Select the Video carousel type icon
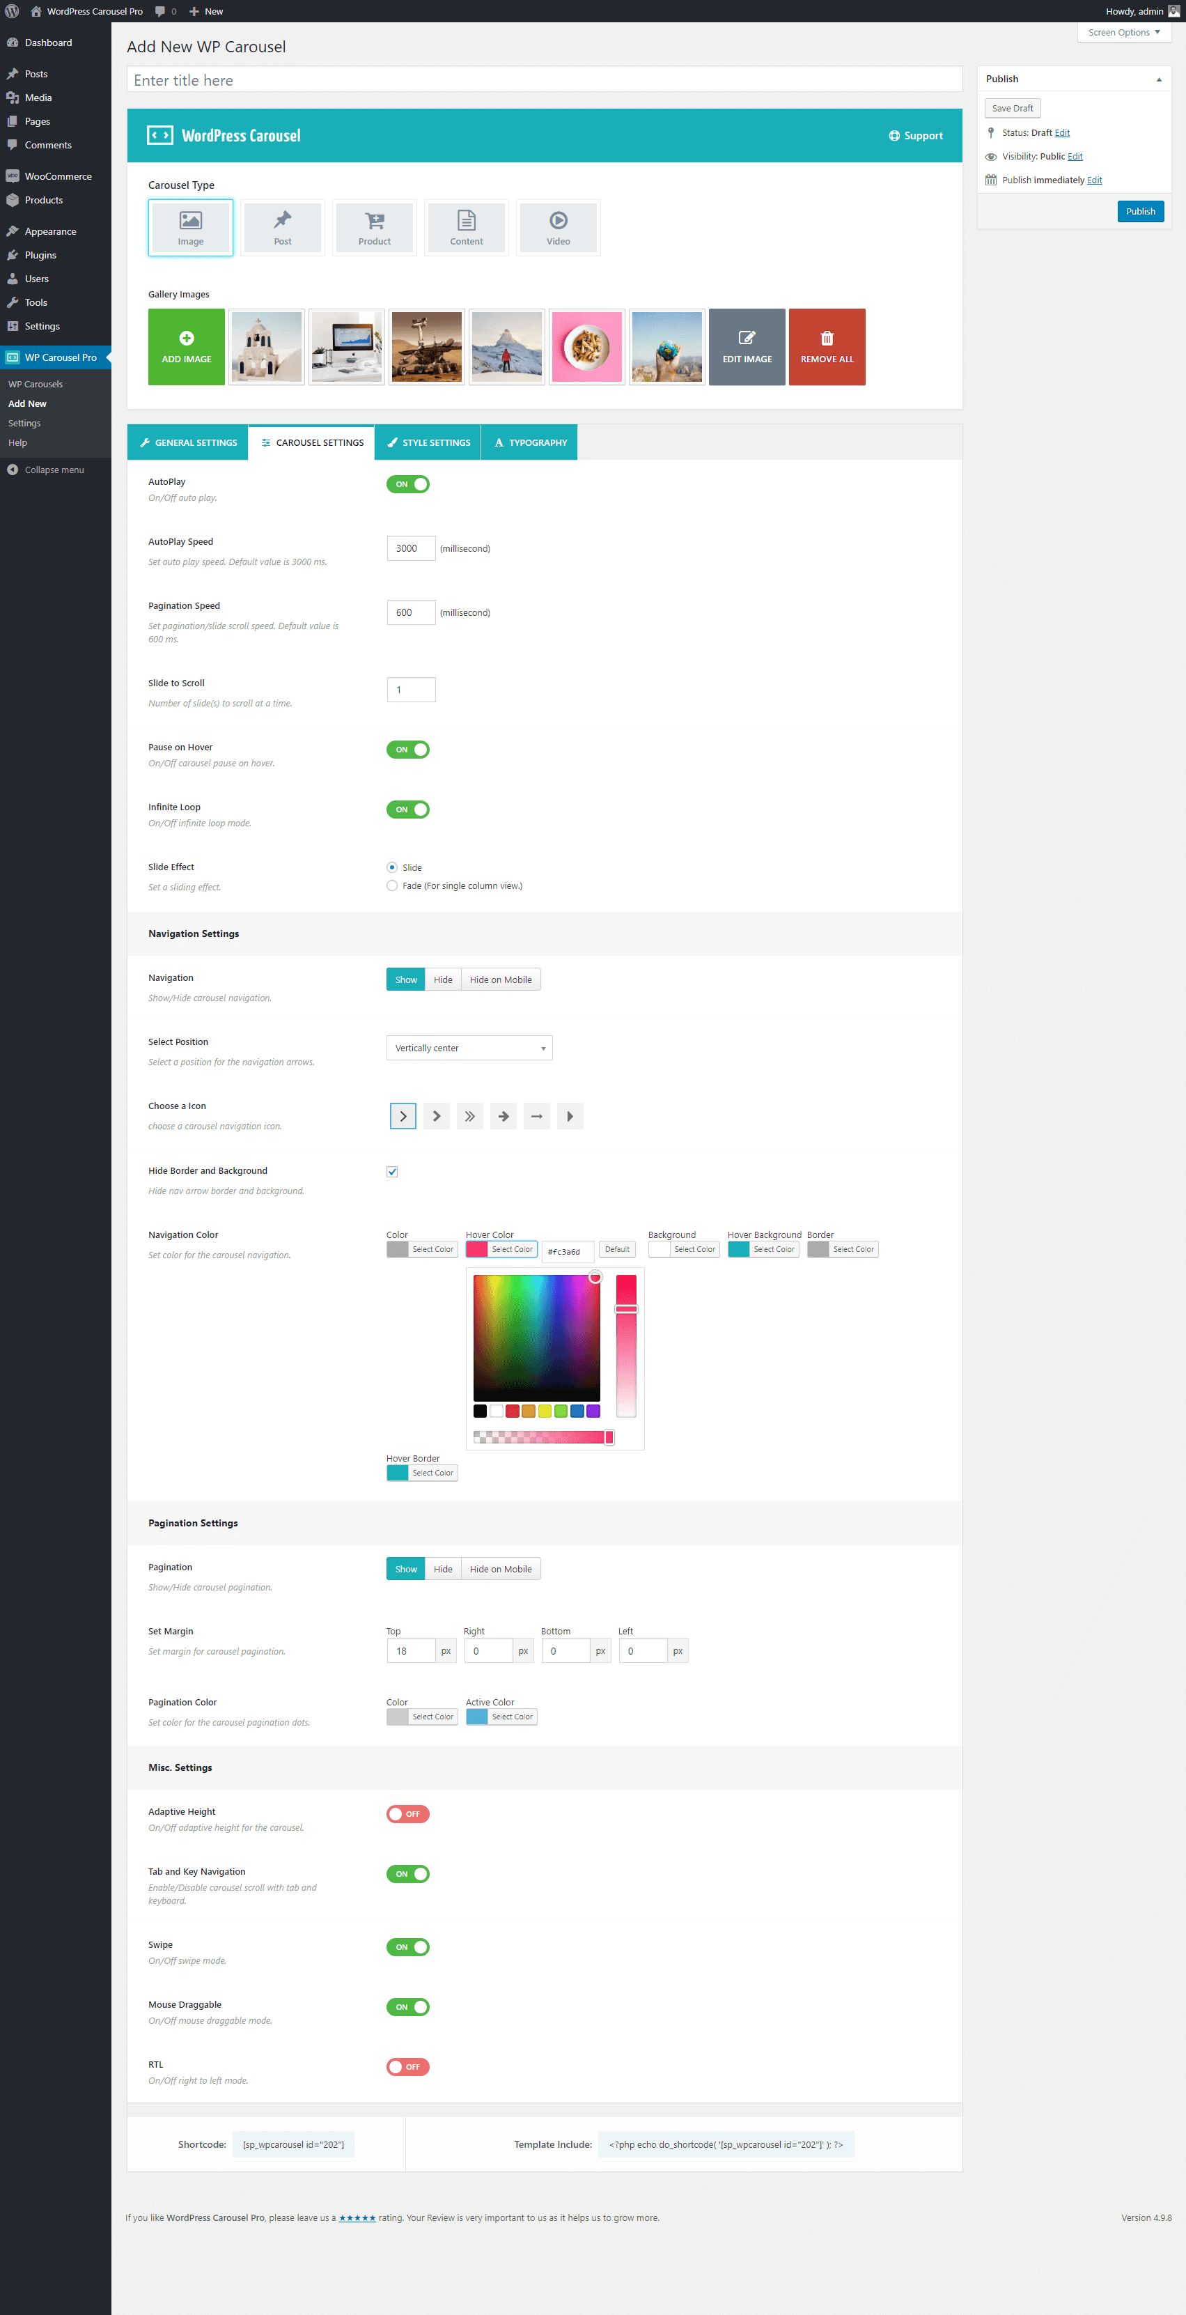The height and width of the screenshot is (2315, 1186). click(x=558, y=227)
